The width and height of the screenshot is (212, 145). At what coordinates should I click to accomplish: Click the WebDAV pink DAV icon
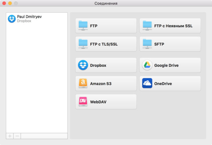click(x=83, y=102)
